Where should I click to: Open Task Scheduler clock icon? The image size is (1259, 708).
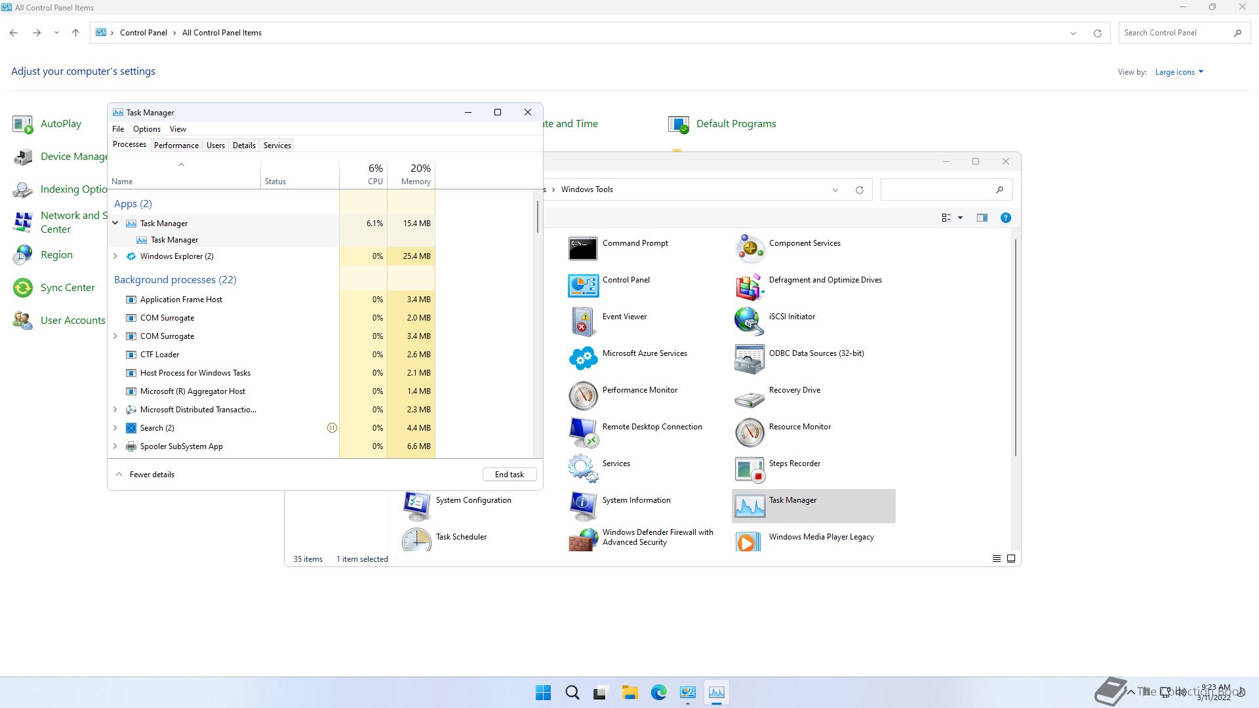(x=416, y=540)
